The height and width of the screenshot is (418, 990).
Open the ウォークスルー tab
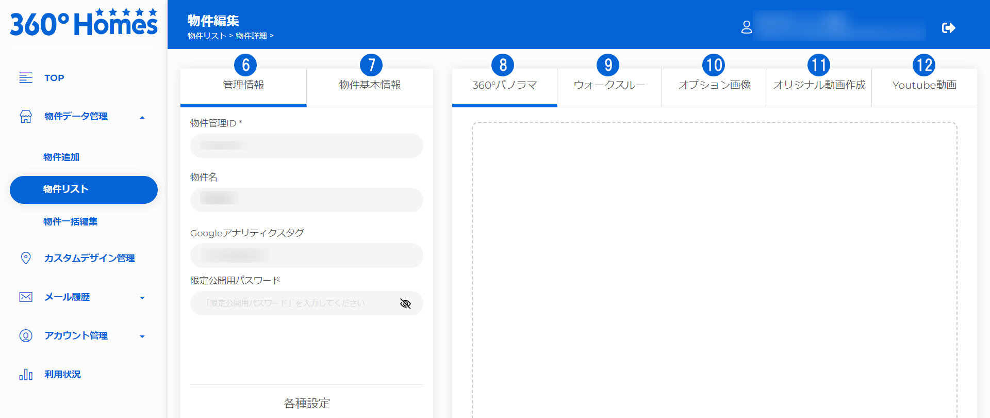(609, 85)
